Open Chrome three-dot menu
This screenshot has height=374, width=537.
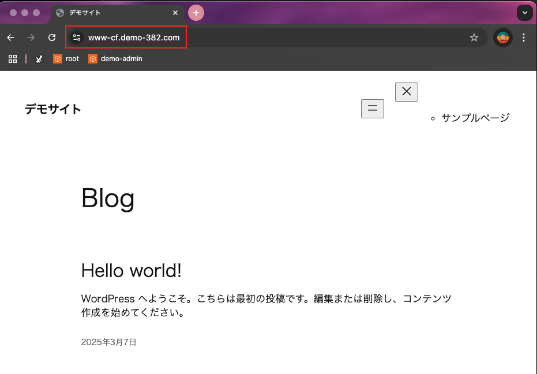coord(524,38)
